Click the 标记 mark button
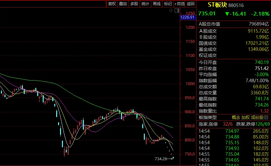271x166 pixels. click(x=168, y=4)
